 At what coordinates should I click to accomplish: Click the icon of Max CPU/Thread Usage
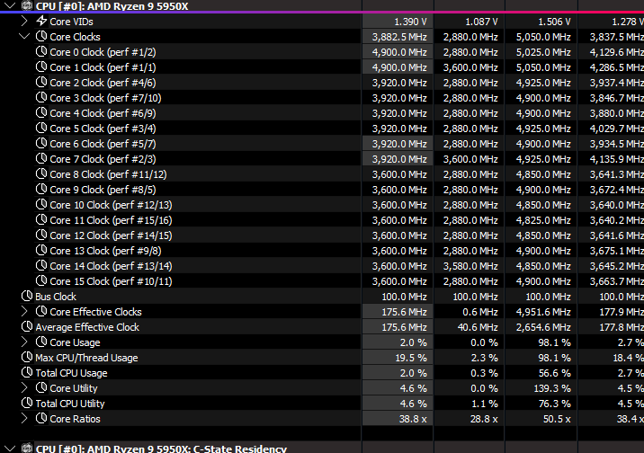pos(27,357)
